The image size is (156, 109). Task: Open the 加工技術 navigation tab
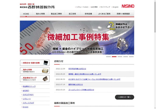(x=73, y=14)
